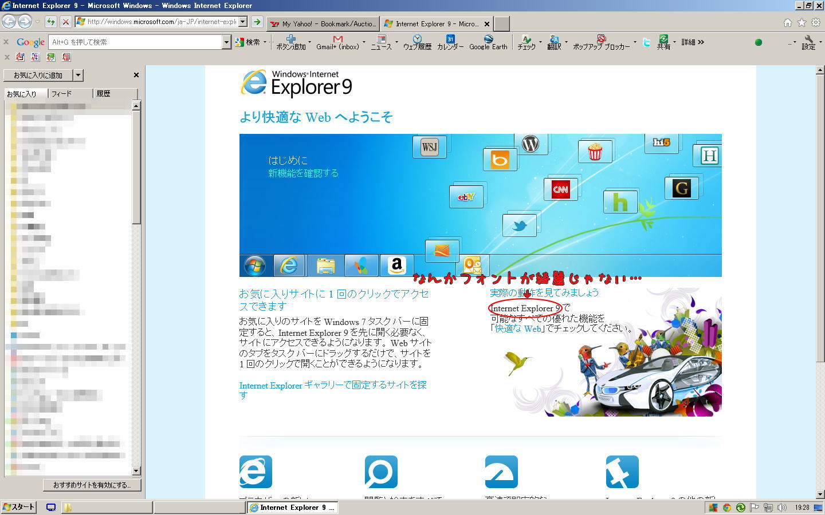Screen dimensions: 825x515
Task: Click the おすすめサイトを有効にする button
Action: click(x=92, y=485)
